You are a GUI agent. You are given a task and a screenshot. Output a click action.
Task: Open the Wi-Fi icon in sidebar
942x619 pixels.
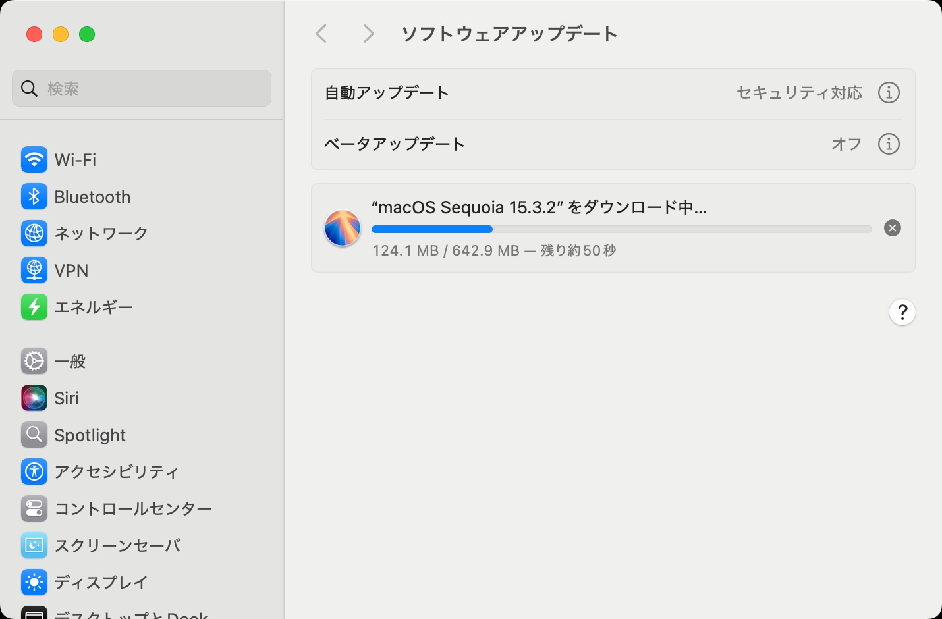[x=34, y=159]
